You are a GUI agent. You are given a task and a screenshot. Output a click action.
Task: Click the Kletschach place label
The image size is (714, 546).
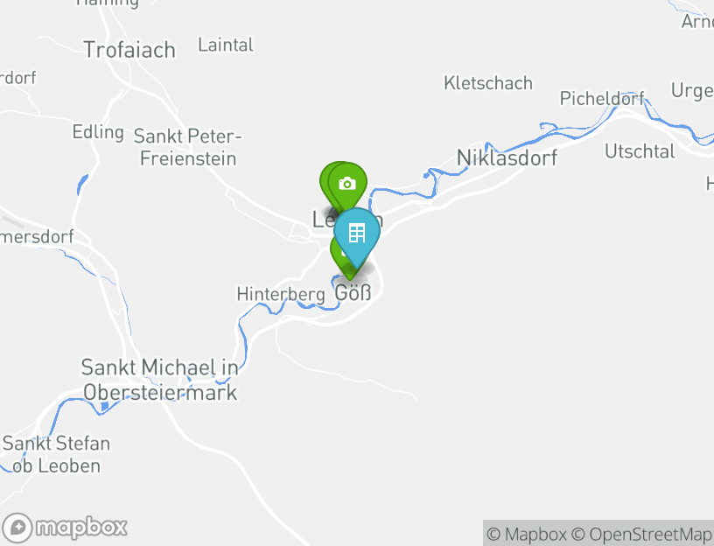(488, 83)
